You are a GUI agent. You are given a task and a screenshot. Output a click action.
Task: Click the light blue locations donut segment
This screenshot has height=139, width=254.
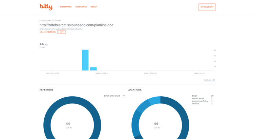tap(155, 100)
